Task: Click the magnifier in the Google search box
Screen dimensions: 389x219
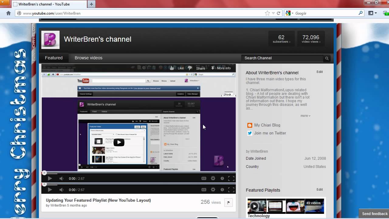Action: click(360, 13)
